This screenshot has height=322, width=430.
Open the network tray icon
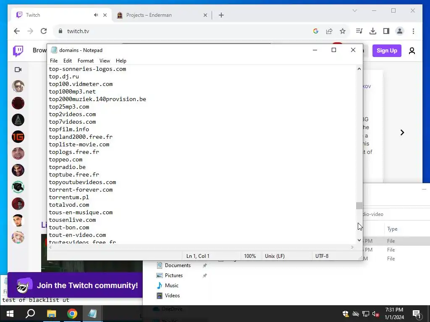click(x=366, y=314)
